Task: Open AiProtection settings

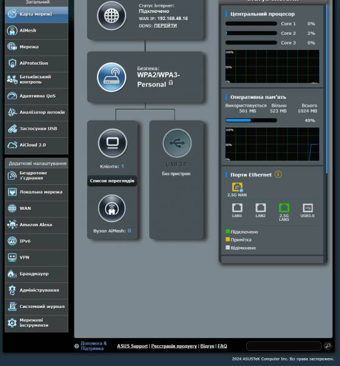Action: [37, 63]
